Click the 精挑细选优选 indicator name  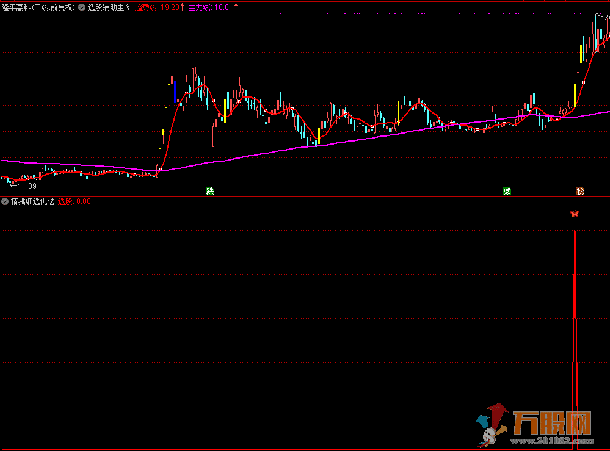32,201
